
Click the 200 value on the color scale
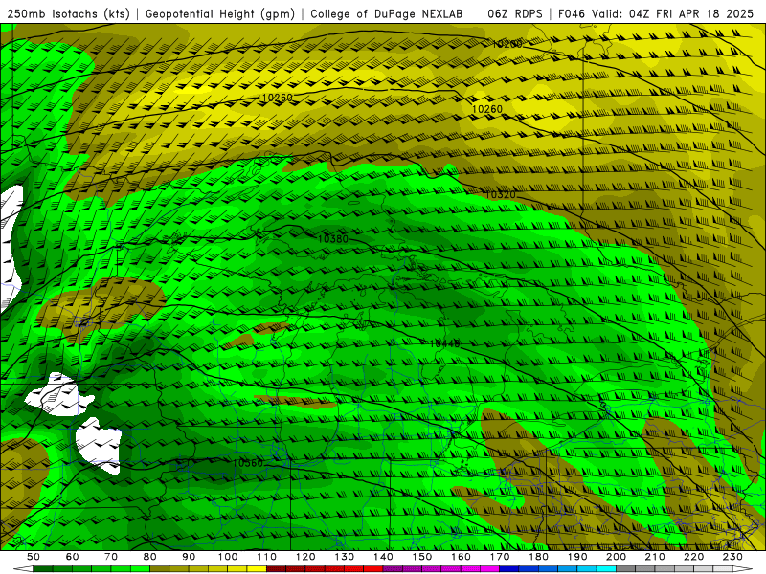click(617, 557)
